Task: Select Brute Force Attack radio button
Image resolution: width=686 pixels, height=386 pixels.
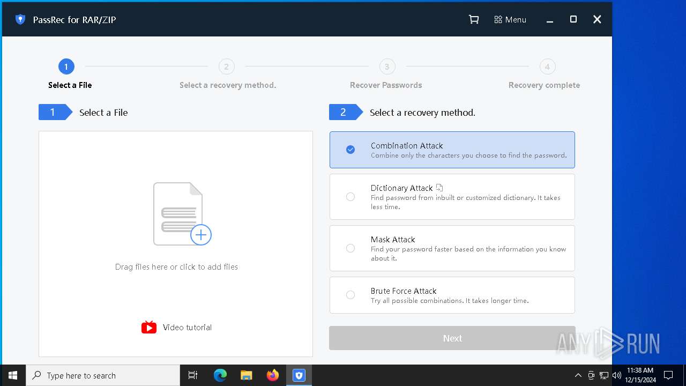Action: 351,295
